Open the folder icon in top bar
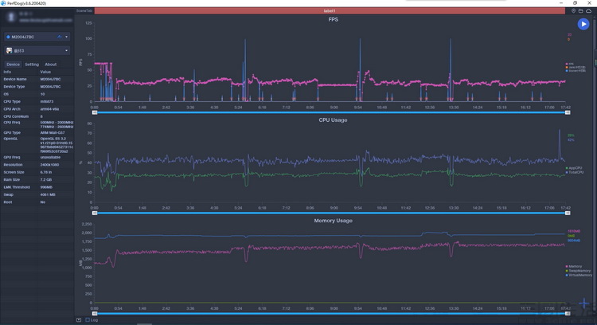597x325 pixels. click(x=580, y=11)
